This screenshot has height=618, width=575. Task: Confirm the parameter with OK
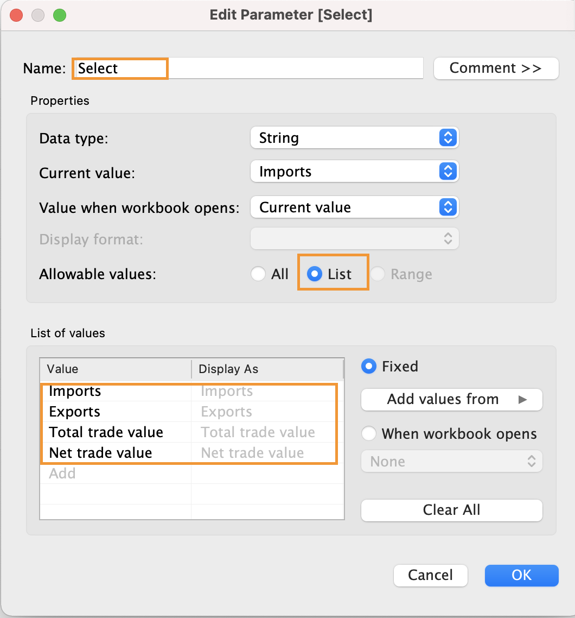[x=521, y=575]
